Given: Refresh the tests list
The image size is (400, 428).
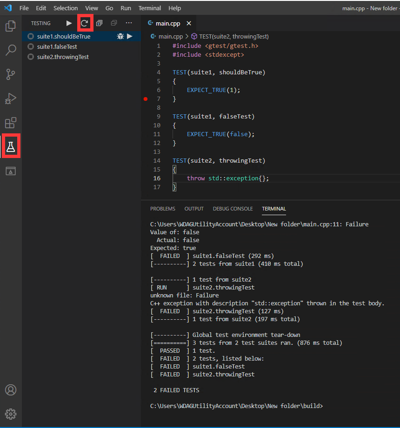Looking at the screenshot, I should tap(84, 23).
